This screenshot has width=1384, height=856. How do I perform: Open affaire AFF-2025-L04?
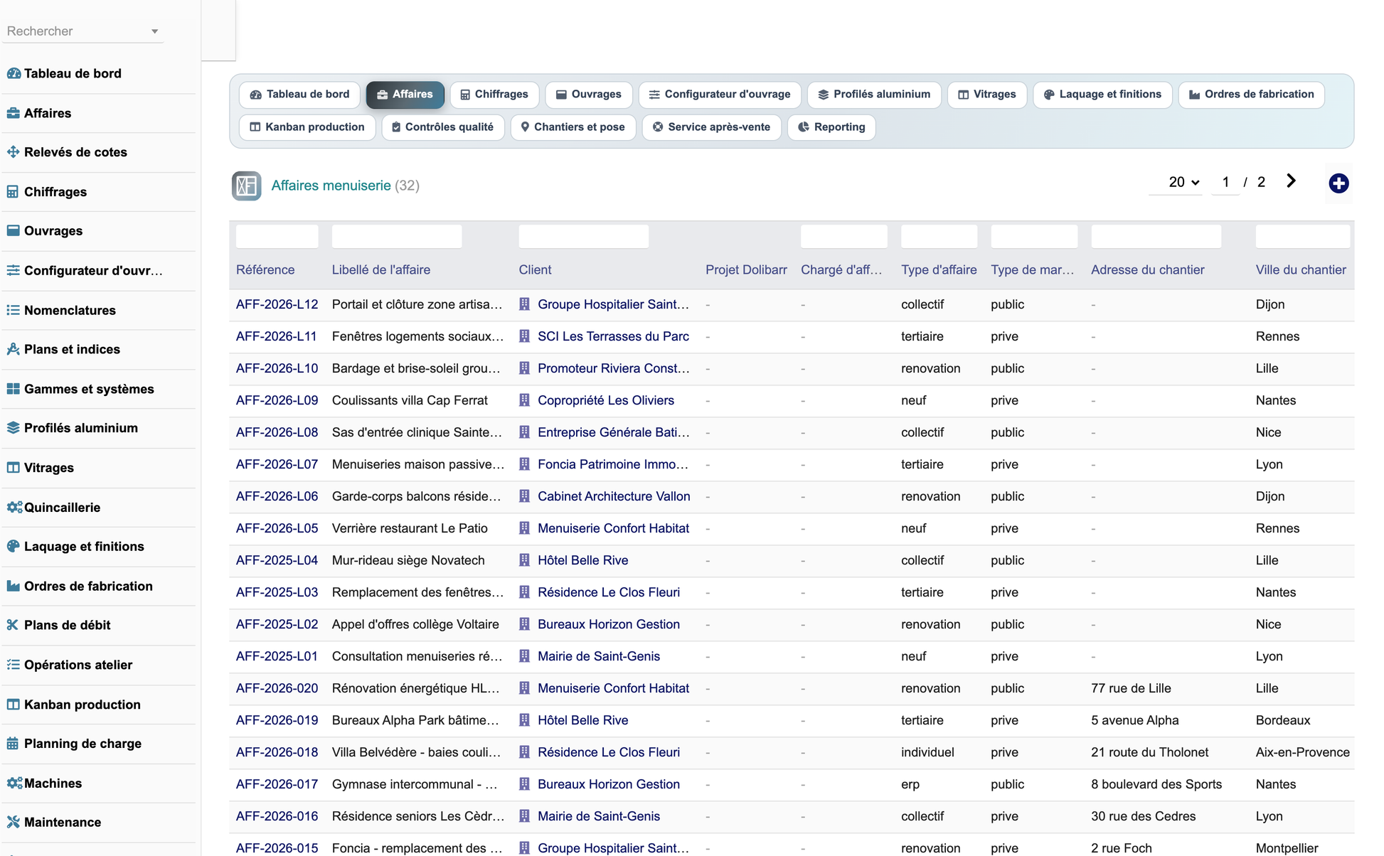(x=277, y=560)
